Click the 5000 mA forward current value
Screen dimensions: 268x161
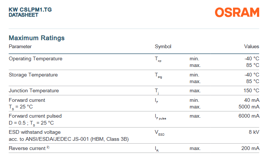coord(249,107)
